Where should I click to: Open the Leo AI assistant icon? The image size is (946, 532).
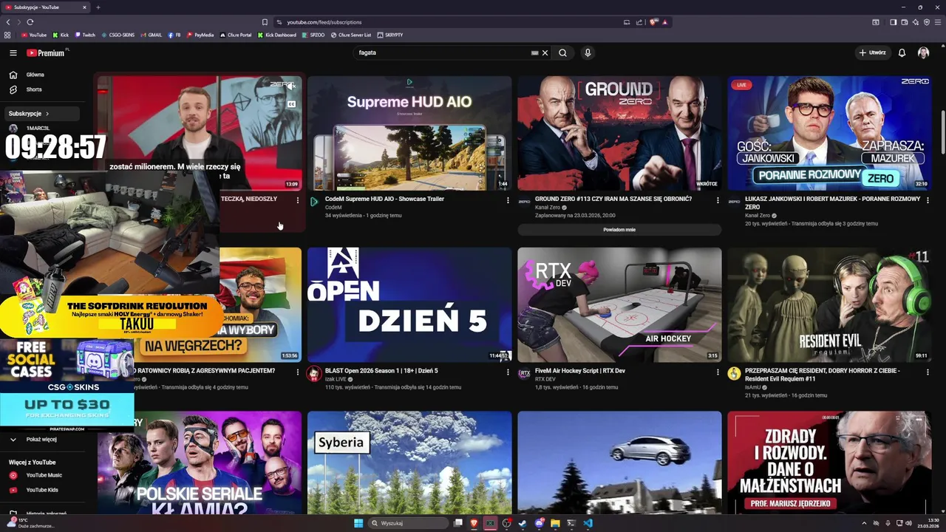916,22
